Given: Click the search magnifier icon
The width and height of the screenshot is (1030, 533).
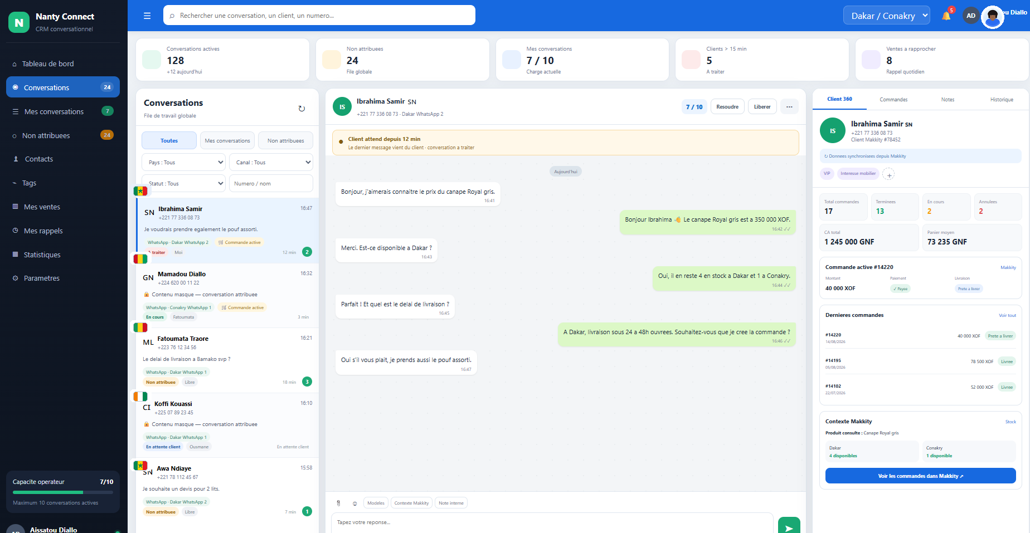Looking at the screenshot, I should click(172, 16).
